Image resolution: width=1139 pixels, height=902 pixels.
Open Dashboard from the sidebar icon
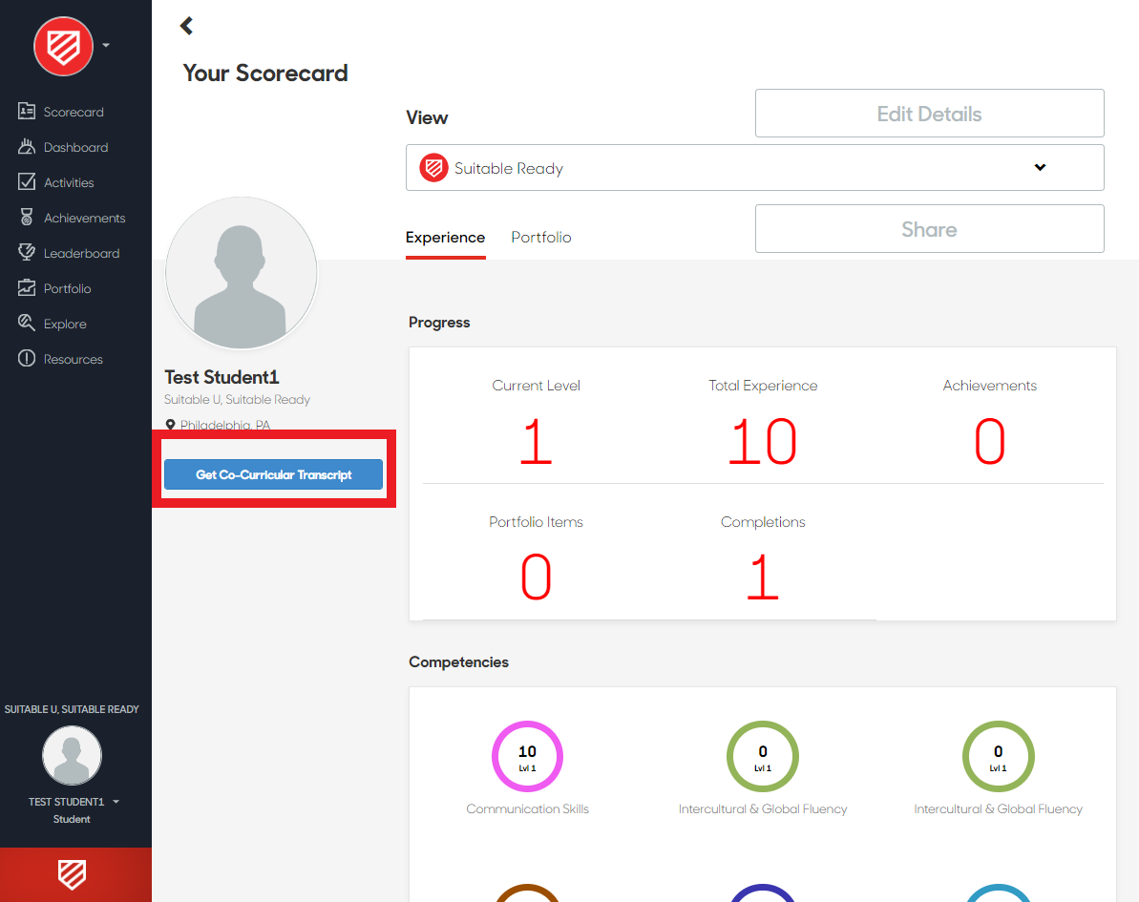[x=27, y=147]
